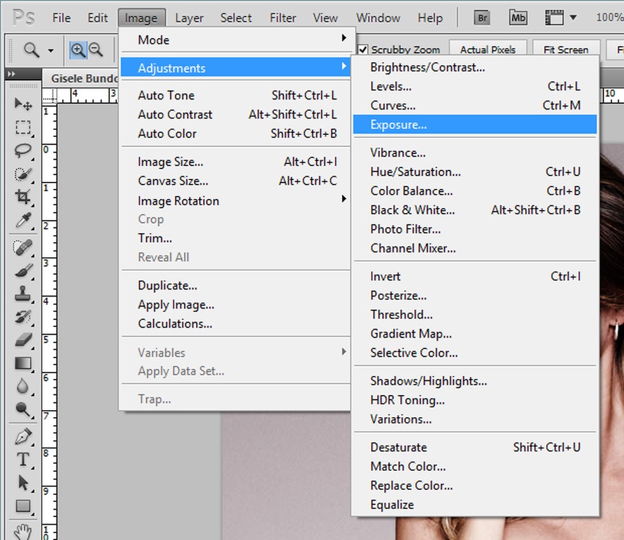Click the Fit Screen button
This screenshot has width=624, height=540.
pos(566,49)
